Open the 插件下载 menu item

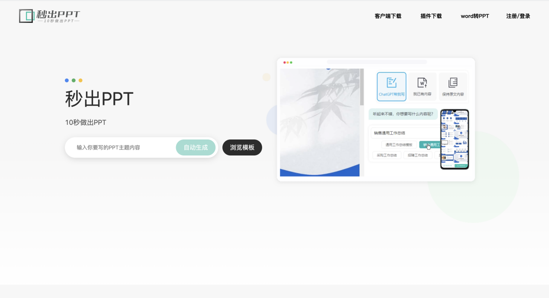tap(430, 16)
